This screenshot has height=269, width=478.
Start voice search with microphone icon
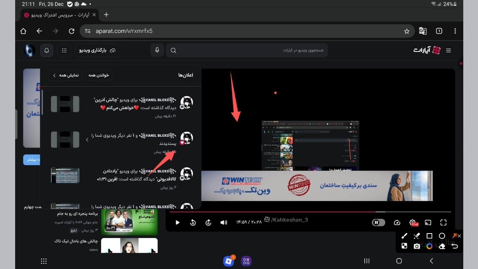157,50
